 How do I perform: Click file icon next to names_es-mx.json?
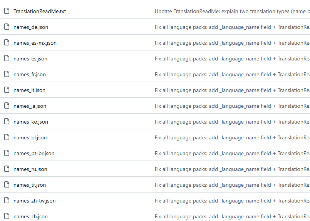7,42
